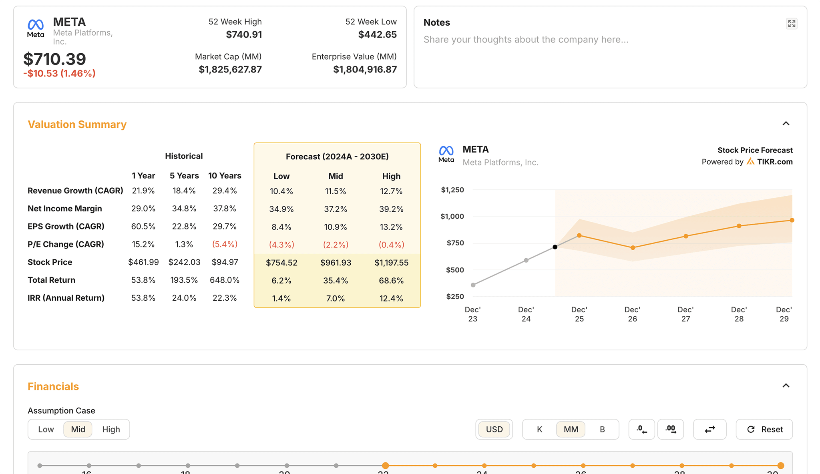The image size is (820, 474).
Task: Swap rows and columns with arrows icon
Action: 709,429
